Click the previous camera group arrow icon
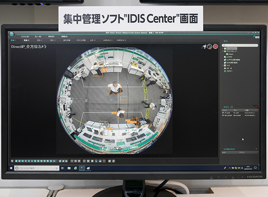Viewport: 268px width, 197px height. click(63, 161)
